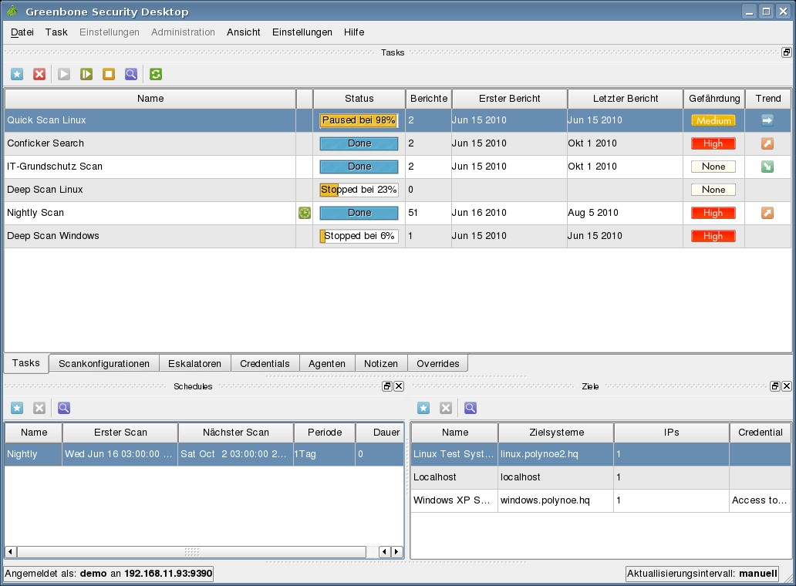Stop the task using orange stop icon
The height and width of the screenshot is (586, 796).
109,74
